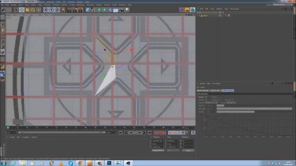Viewport: 296px width, 166px height.
Task: Click the Camera object icon
Action: (x=121, y=10)
